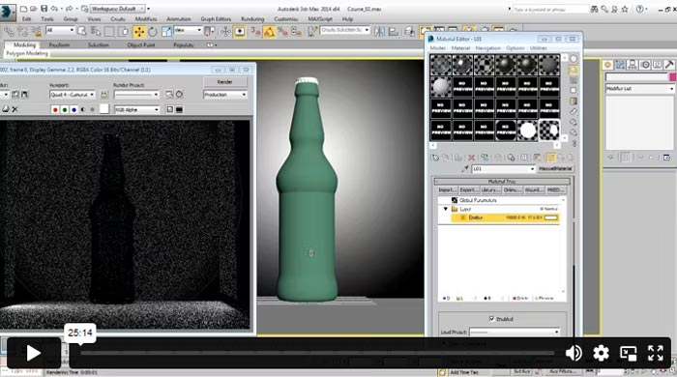
Task: Click Get Material icon in Material Editor
Action: 435,158
